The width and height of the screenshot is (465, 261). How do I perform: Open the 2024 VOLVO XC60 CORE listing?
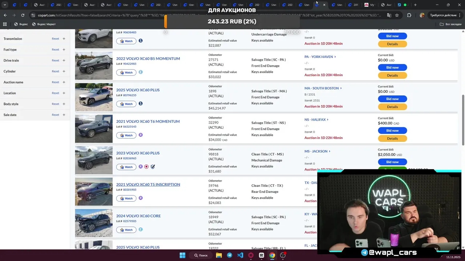tap(138, 216)
